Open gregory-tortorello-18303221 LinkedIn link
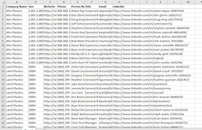Image resolution: width=202 pixels, height=130 pixels. pos(152,75)
